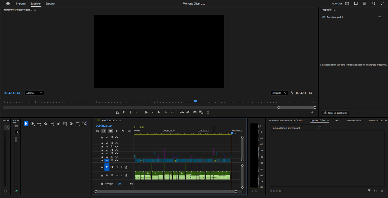The height and width of the screenshot is (198, 388).
Task: Click Export Frame camera icon
Action: pyautogui.click(x=195, y=112)
